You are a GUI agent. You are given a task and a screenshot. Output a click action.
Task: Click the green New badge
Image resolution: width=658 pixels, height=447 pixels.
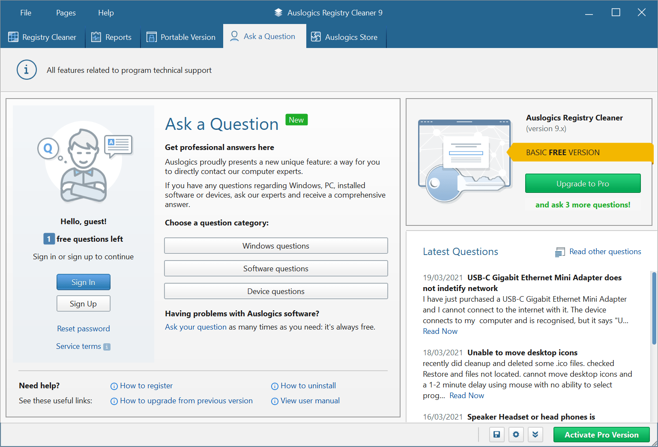[296, 120]
